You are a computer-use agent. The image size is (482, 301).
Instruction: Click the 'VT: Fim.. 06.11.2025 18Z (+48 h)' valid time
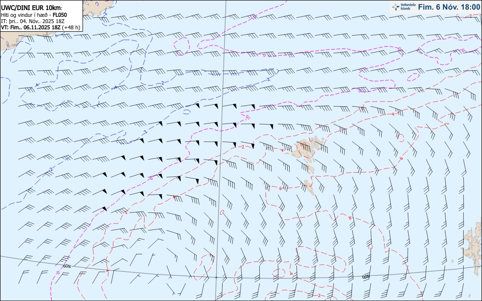(40, 27)
